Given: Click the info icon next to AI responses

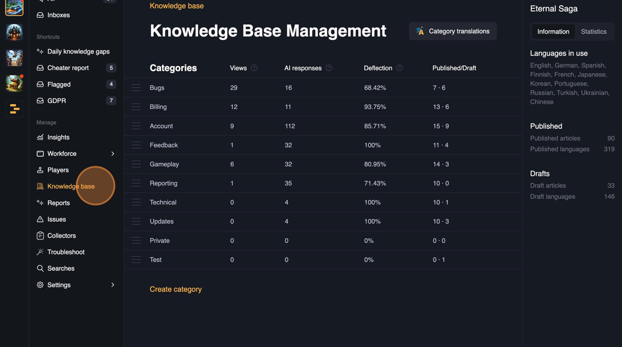Looking at the screenshot, I should click(x=329, y=68).
